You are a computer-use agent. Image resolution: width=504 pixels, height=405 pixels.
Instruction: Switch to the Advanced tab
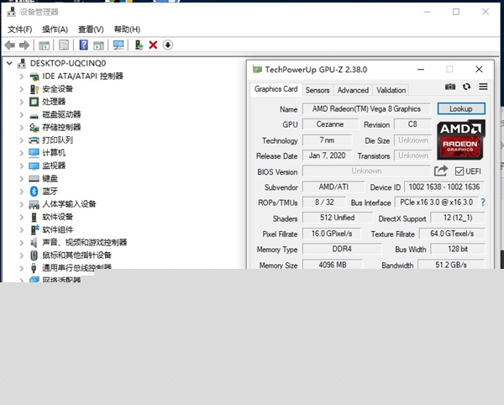tap(353, 90)
